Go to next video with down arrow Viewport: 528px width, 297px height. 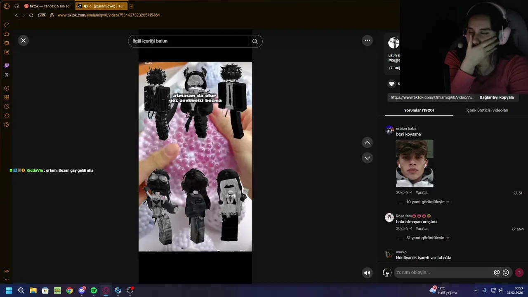[x=367, y=158]
